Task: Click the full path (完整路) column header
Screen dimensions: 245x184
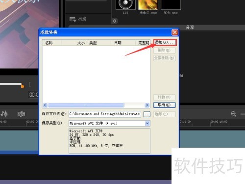Action: [x=143, y=43]
